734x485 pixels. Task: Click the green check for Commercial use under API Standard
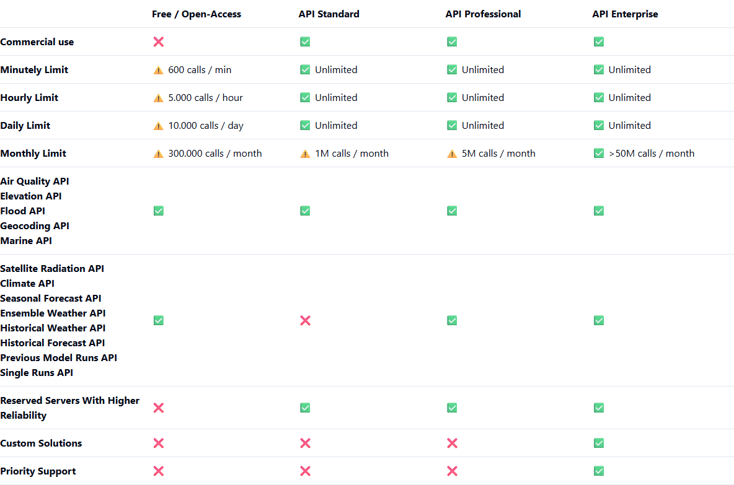coord(305,42)
